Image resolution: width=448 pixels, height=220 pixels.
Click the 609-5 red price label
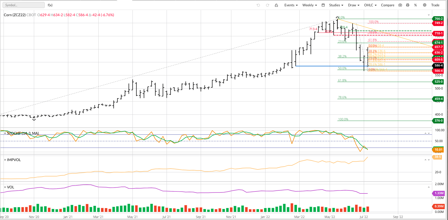tap(438, 60)
